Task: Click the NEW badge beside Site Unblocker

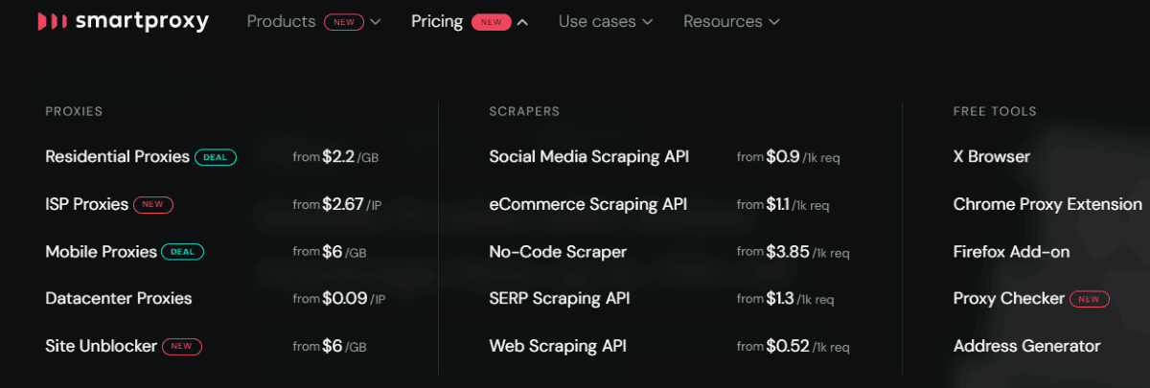Action: pyautogui.click(x=182, y=346)
